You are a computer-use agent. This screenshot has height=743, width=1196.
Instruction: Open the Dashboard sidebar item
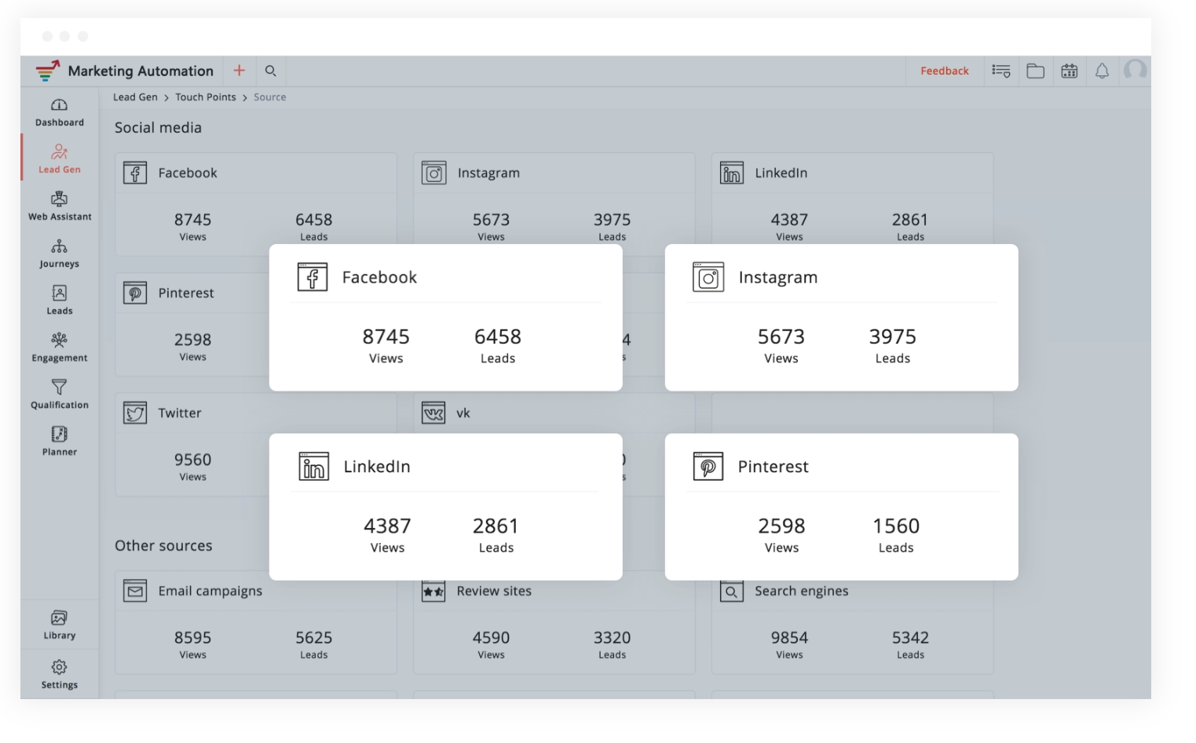coord(59,112)
